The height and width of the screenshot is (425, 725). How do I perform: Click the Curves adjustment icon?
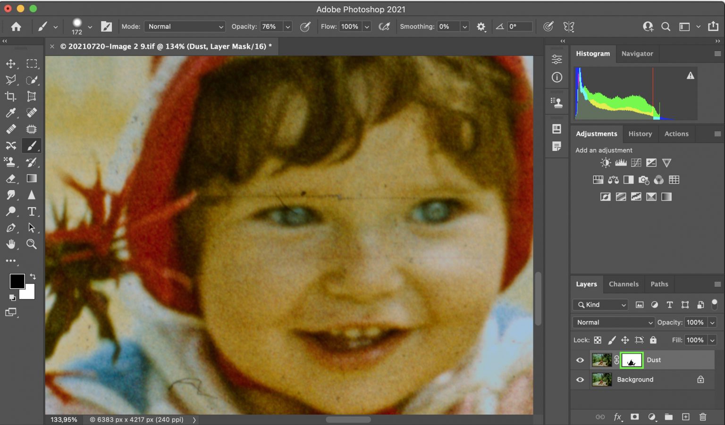coord(636,163)
